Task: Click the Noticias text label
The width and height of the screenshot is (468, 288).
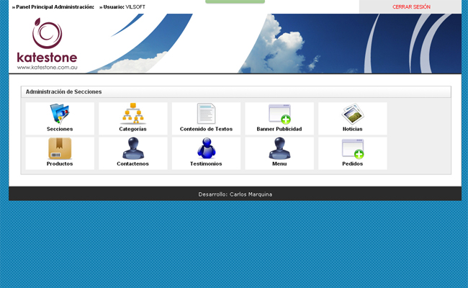Action: pos(352,129)
